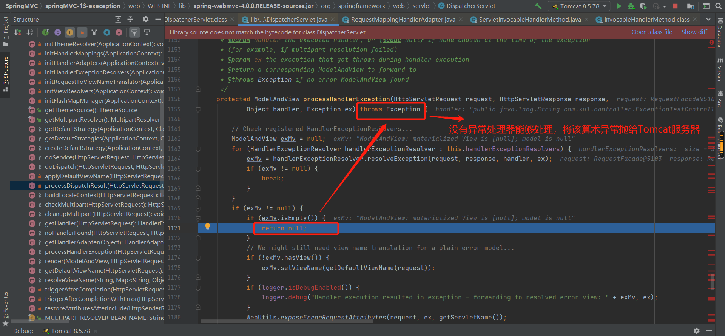Close the RequestMappingHandlerAdapter.java tab
Screen dimensions: 725x336
[x=461, y=19]
